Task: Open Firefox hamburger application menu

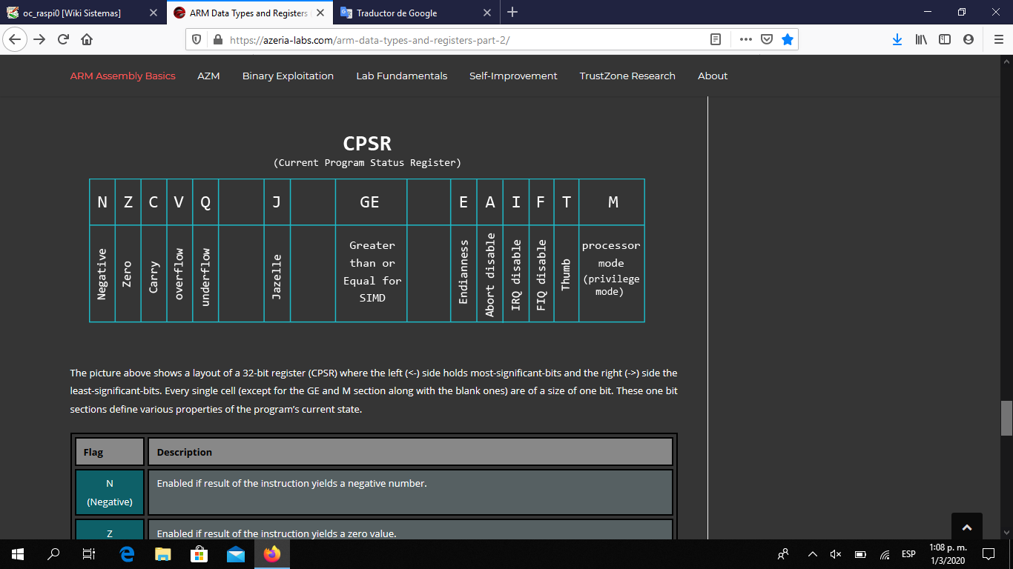Action: (x=998, y=40)
